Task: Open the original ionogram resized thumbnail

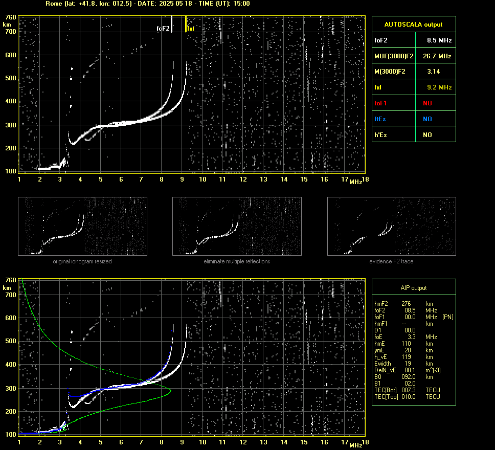Action: 82,226
